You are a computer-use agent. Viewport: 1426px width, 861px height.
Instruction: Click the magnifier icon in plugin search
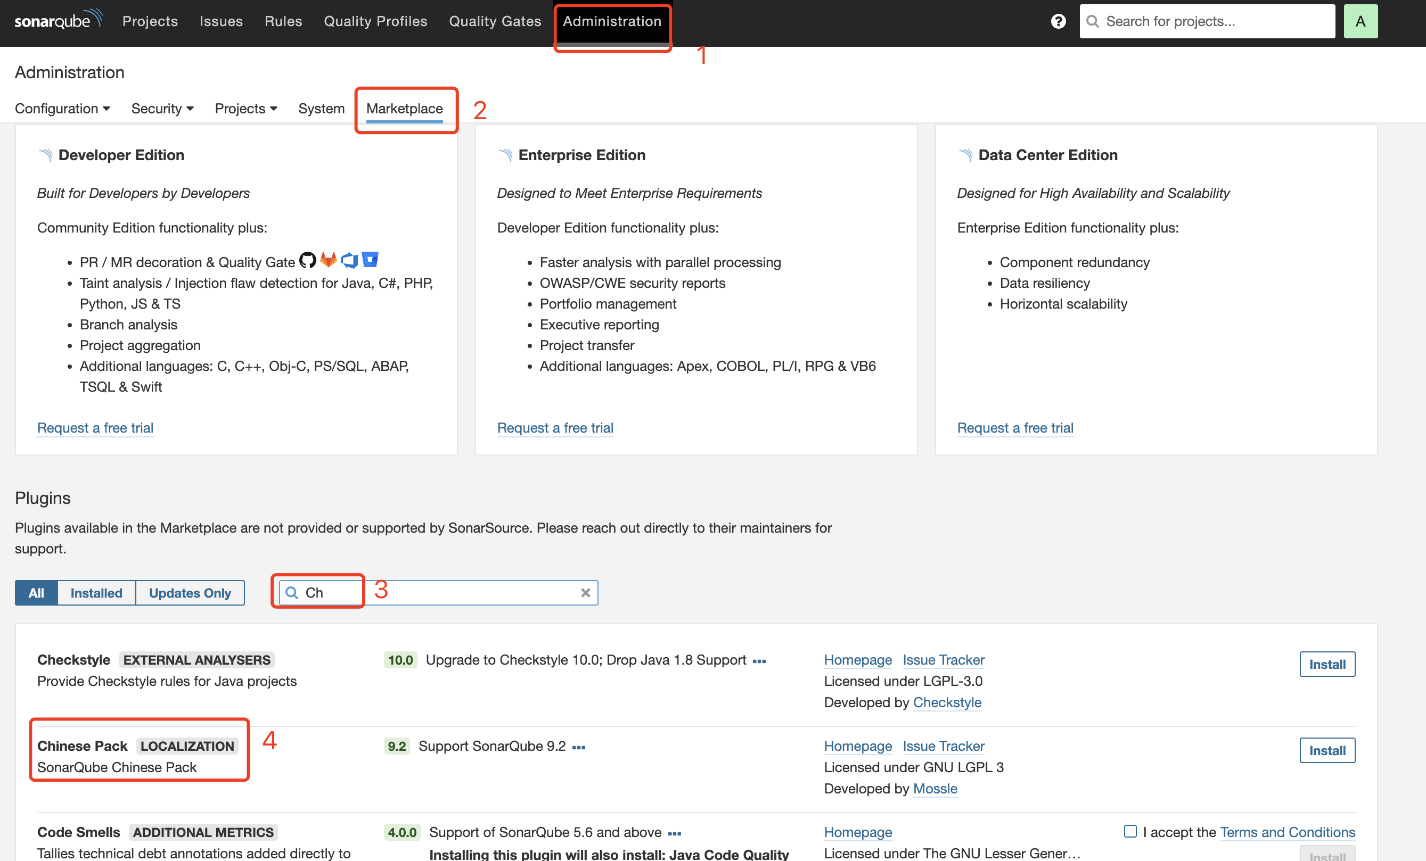(x=292, y=593)
